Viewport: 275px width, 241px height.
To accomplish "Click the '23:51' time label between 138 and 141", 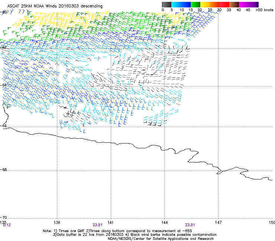I will (97, 225).
